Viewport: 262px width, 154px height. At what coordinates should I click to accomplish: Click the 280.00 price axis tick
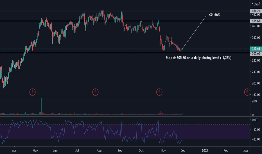click(256, 60)
